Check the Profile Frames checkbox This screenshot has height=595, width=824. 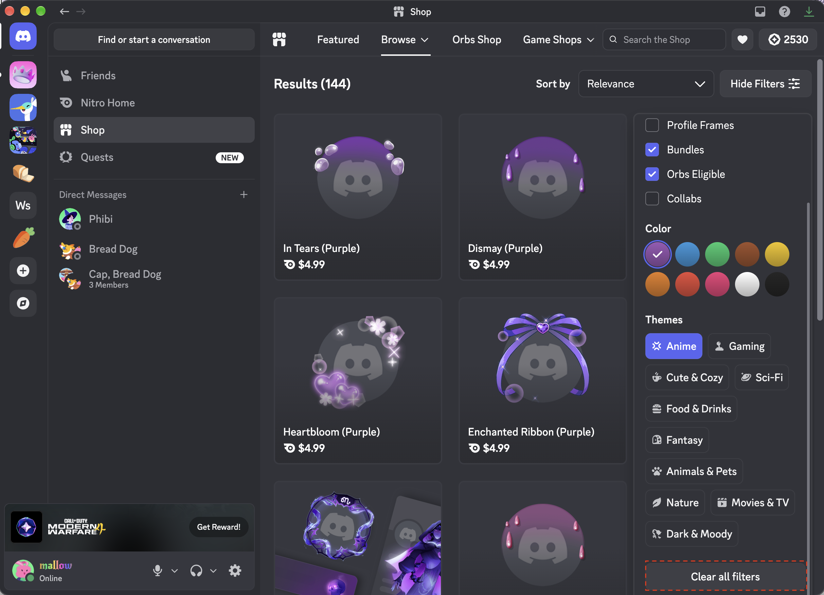(x=652, y=125)
